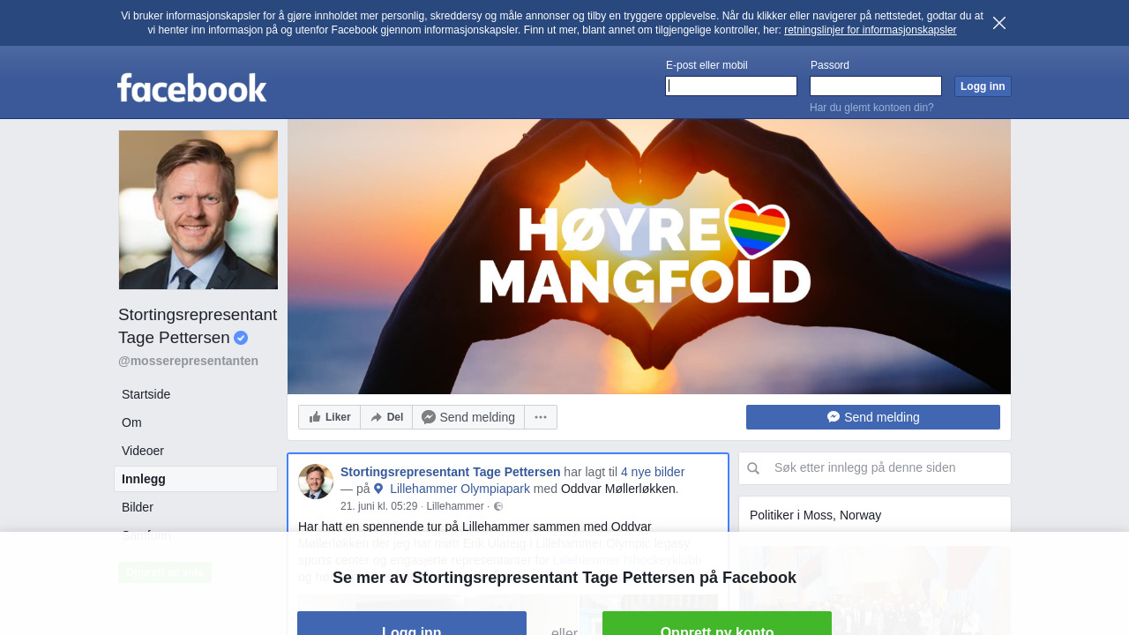Screen dimensions: 1129x635
Task: Click the Del share arrow button
Action: point(386,417)
